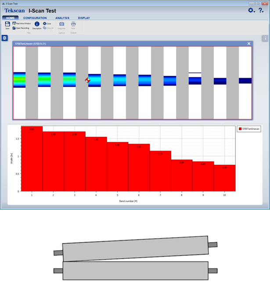Click the Close button in the Files group
This screenshot has width=270, height=289.
47,24
